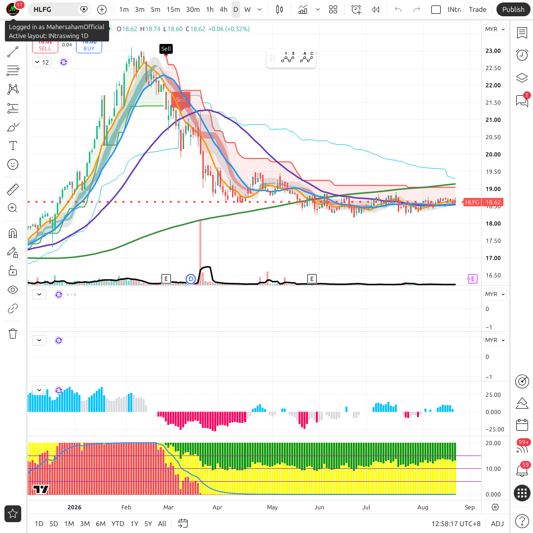
Task: Remove drawings with trash icon
Action: tap(13, 334)
